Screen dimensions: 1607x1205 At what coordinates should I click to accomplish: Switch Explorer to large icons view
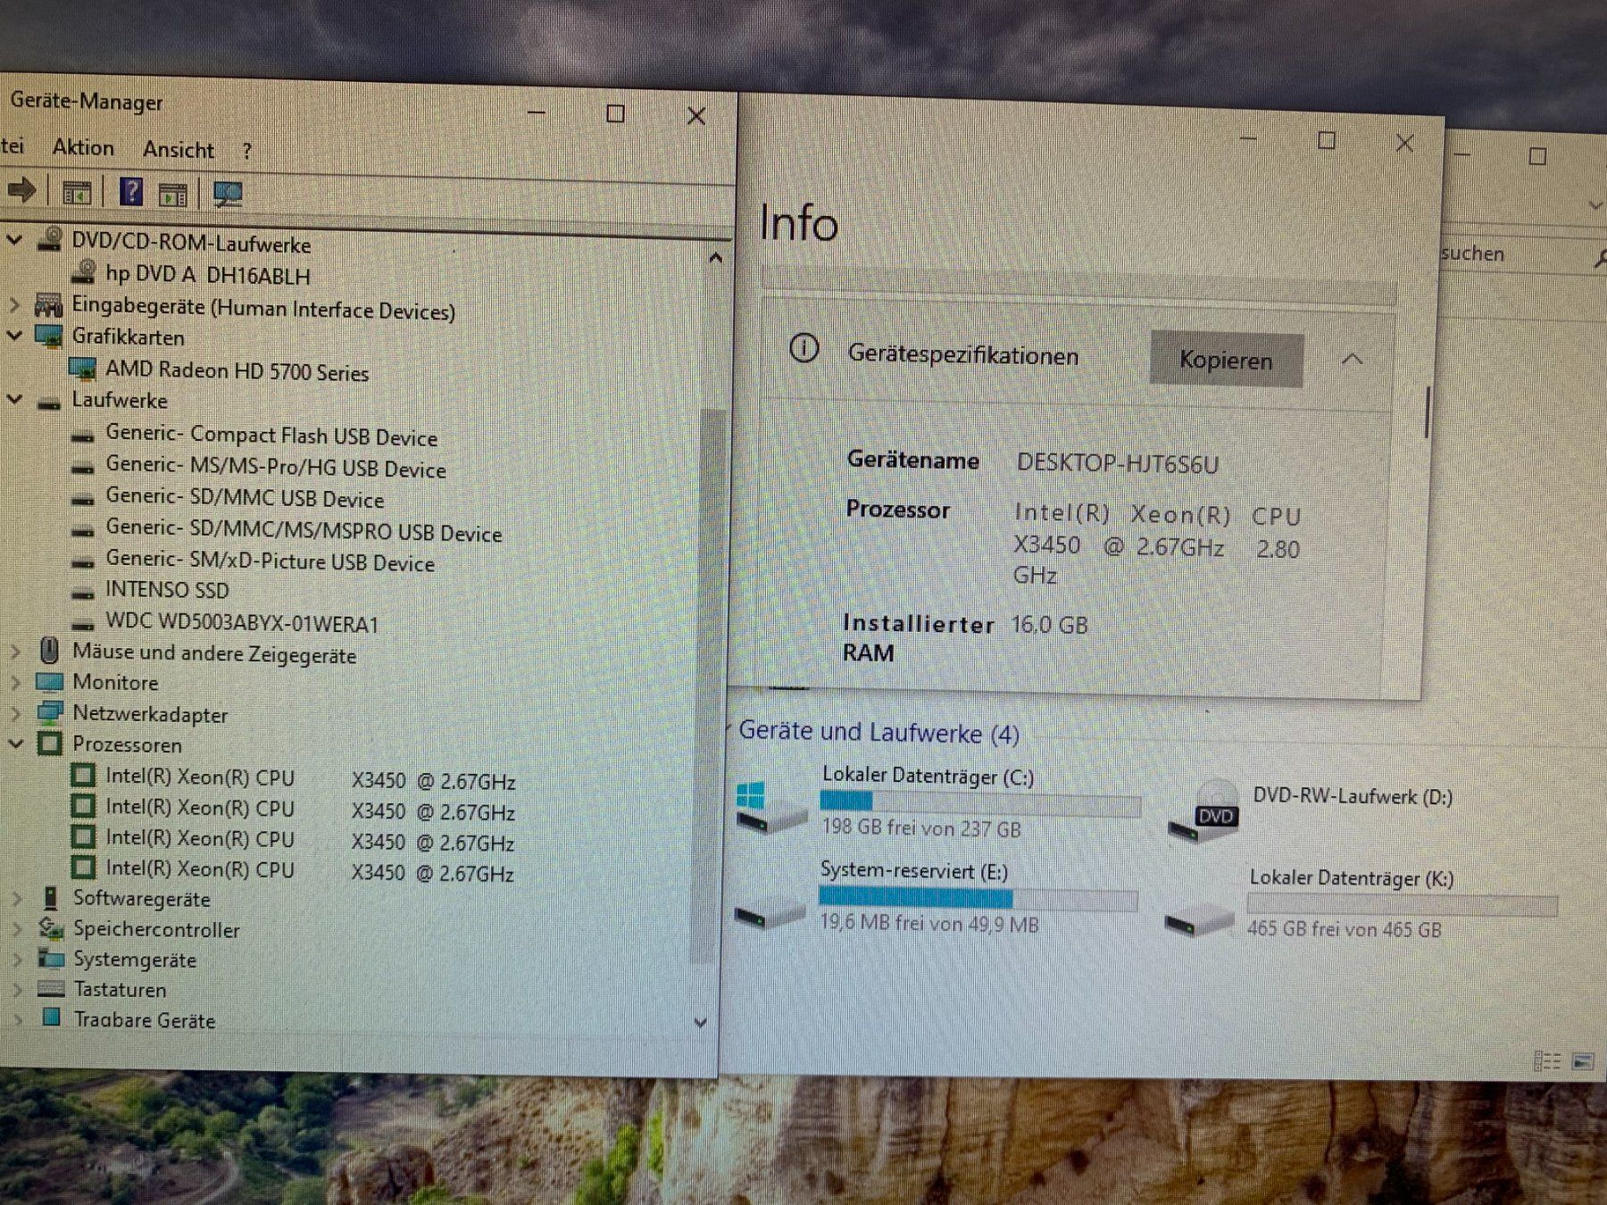1583,1061
